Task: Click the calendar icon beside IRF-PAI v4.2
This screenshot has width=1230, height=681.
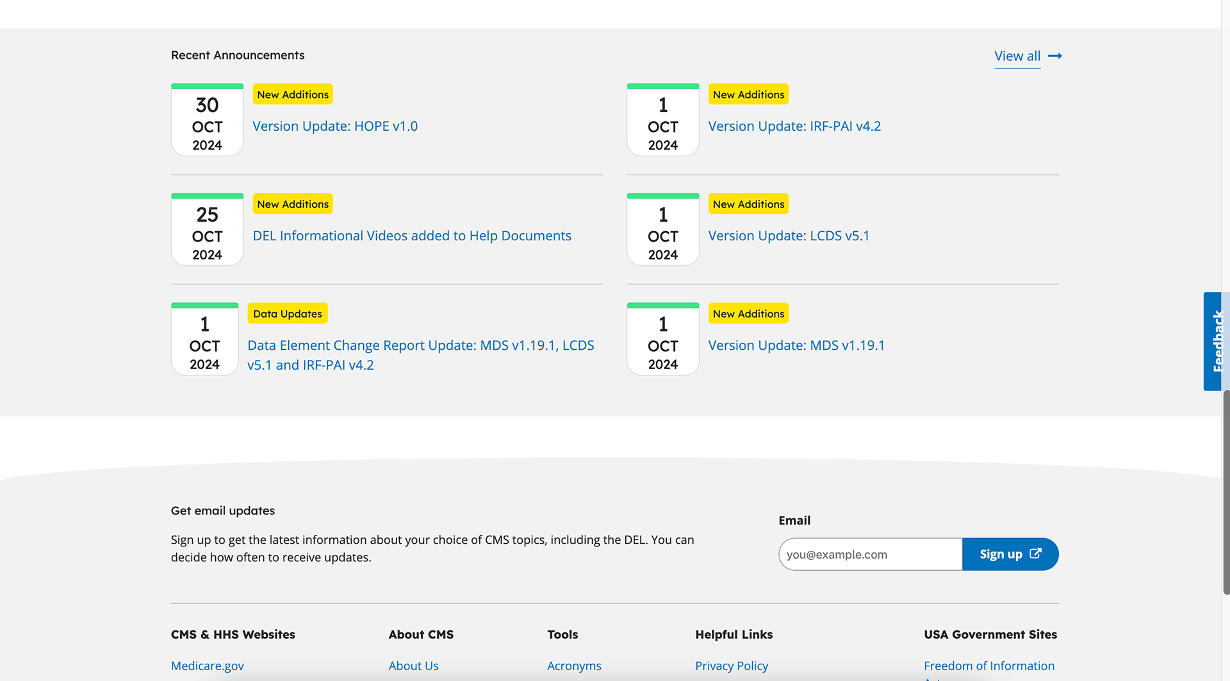Action: (662, 120)
